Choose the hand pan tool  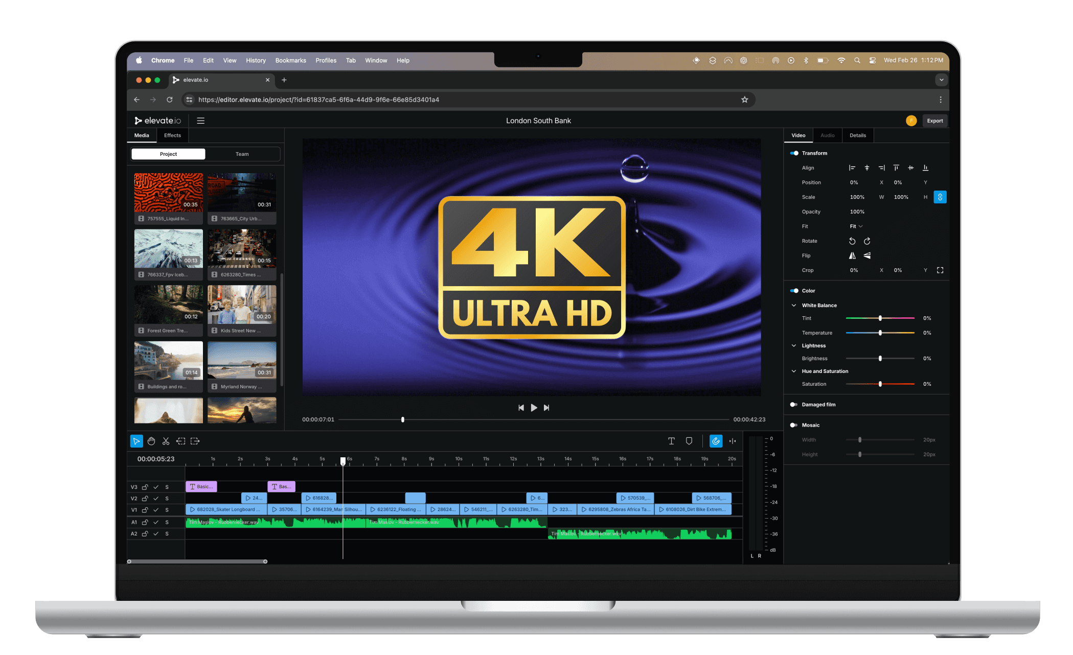coord(151,441)
